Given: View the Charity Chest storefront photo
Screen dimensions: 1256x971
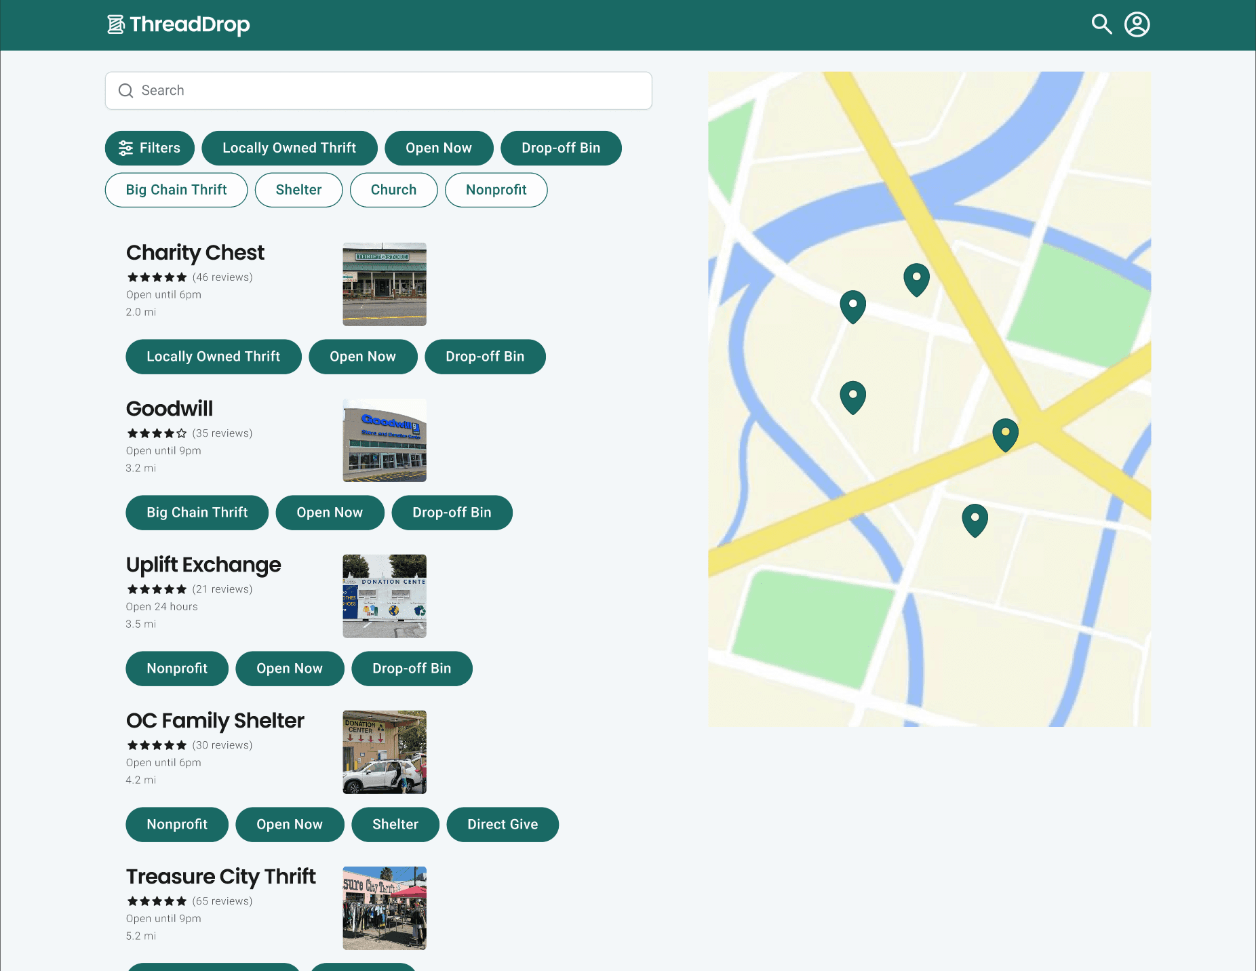Looking at the screenshot, I should (385, 284).
